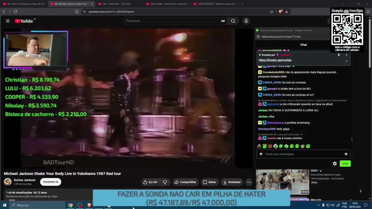Open the cast media icon in address bar

point(272,12)
